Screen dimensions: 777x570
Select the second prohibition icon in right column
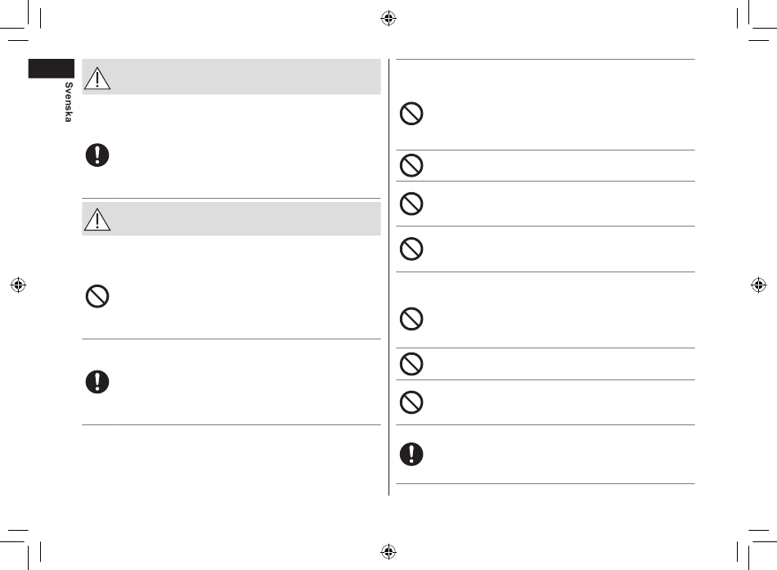[x=411, y=165]
